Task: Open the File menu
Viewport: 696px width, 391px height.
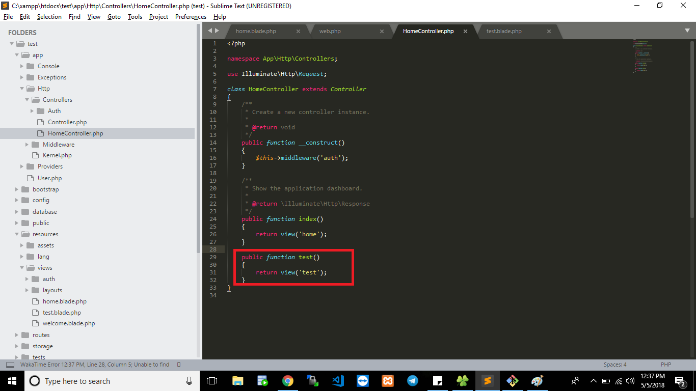Action: pyautogui.click(x=8, y=17)
